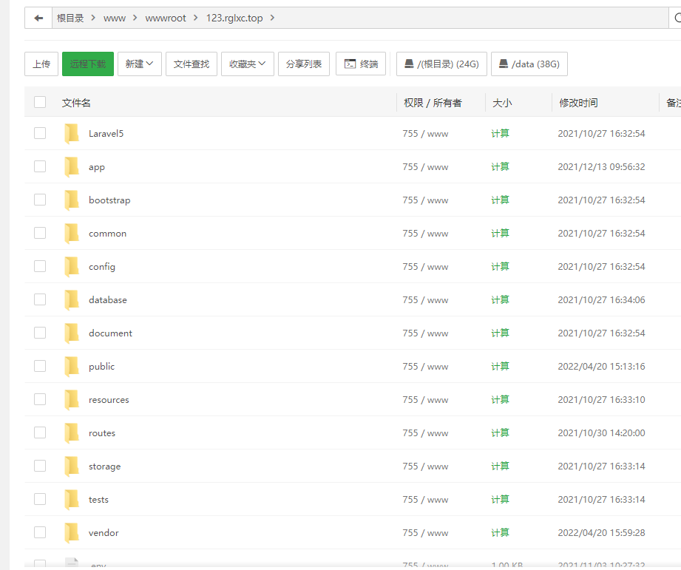This screenshot has height=570, width=681.
Task: Click the back arrow in path bar
Action: tap(38, 18)
